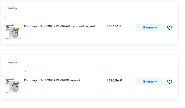Image resolution: width=185 pixels, height=108 pixels.
Task: Click the PFI-102MBK cartridge product thumbnail
Action: click(13, 32)
